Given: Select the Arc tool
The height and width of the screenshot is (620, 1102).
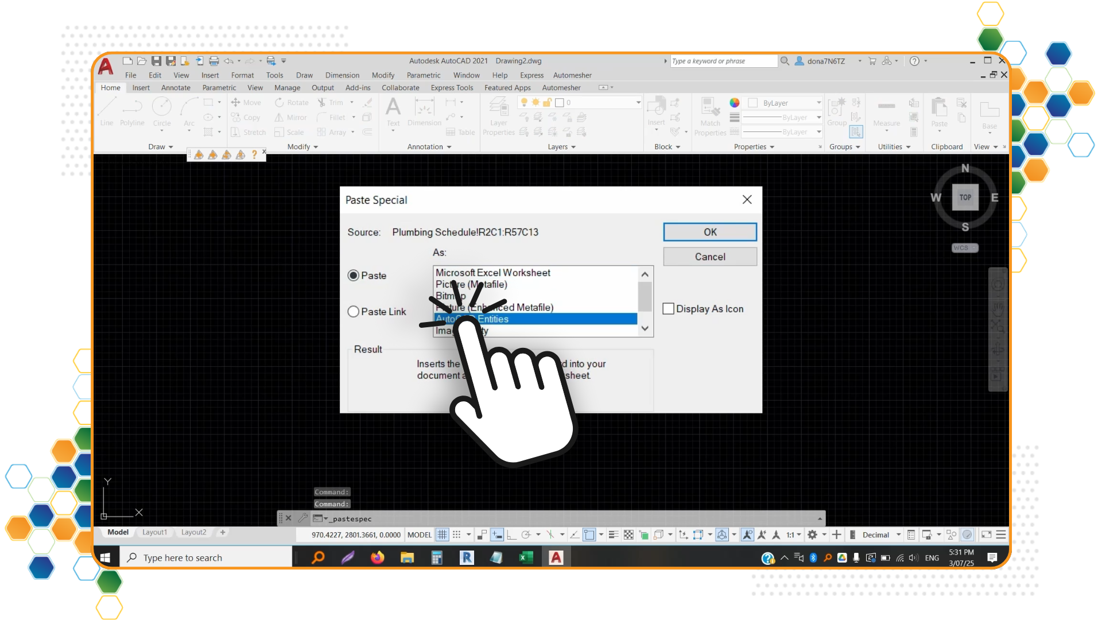Looking at the screenshot, I should (189, 112).
